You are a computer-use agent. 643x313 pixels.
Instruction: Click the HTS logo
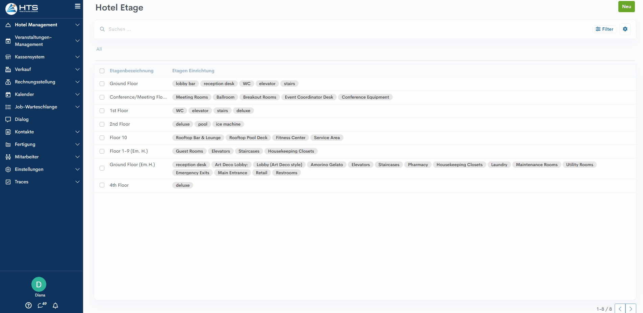click(22, 8)
